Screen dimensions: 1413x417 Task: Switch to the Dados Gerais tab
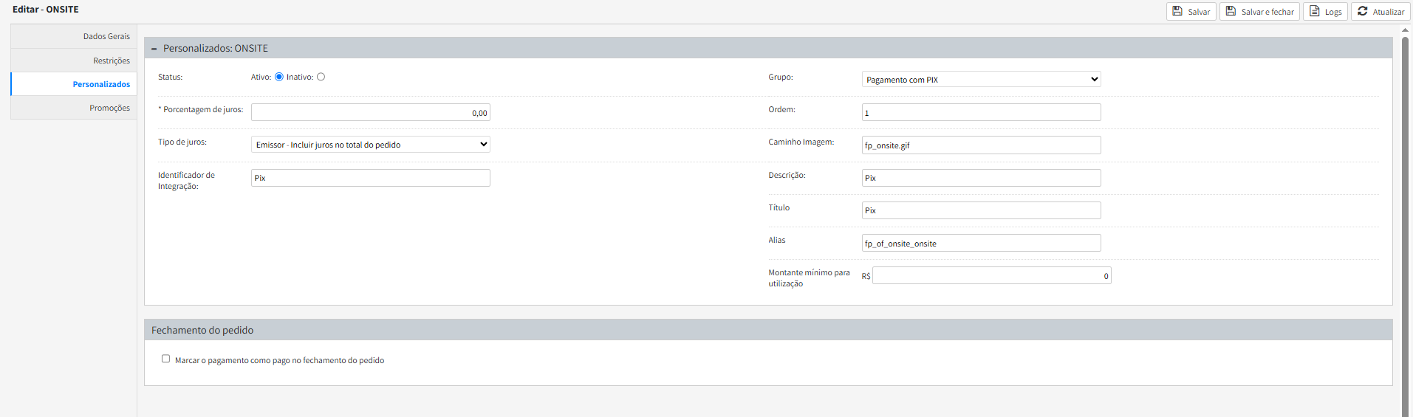point(106,36)
